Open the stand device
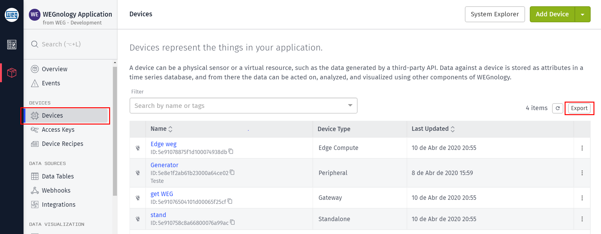The height and width of the screenshot is (234, 601). click(x=158, y=215)
